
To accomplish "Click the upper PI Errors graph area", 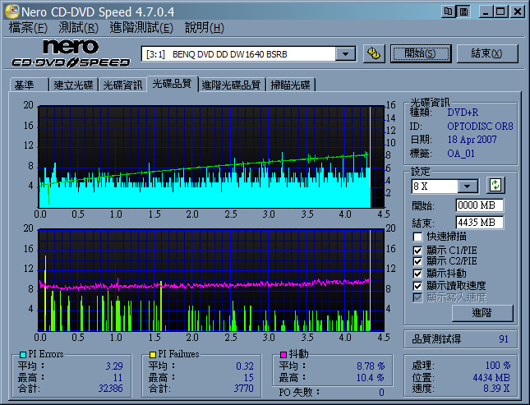I will [212, 157].
